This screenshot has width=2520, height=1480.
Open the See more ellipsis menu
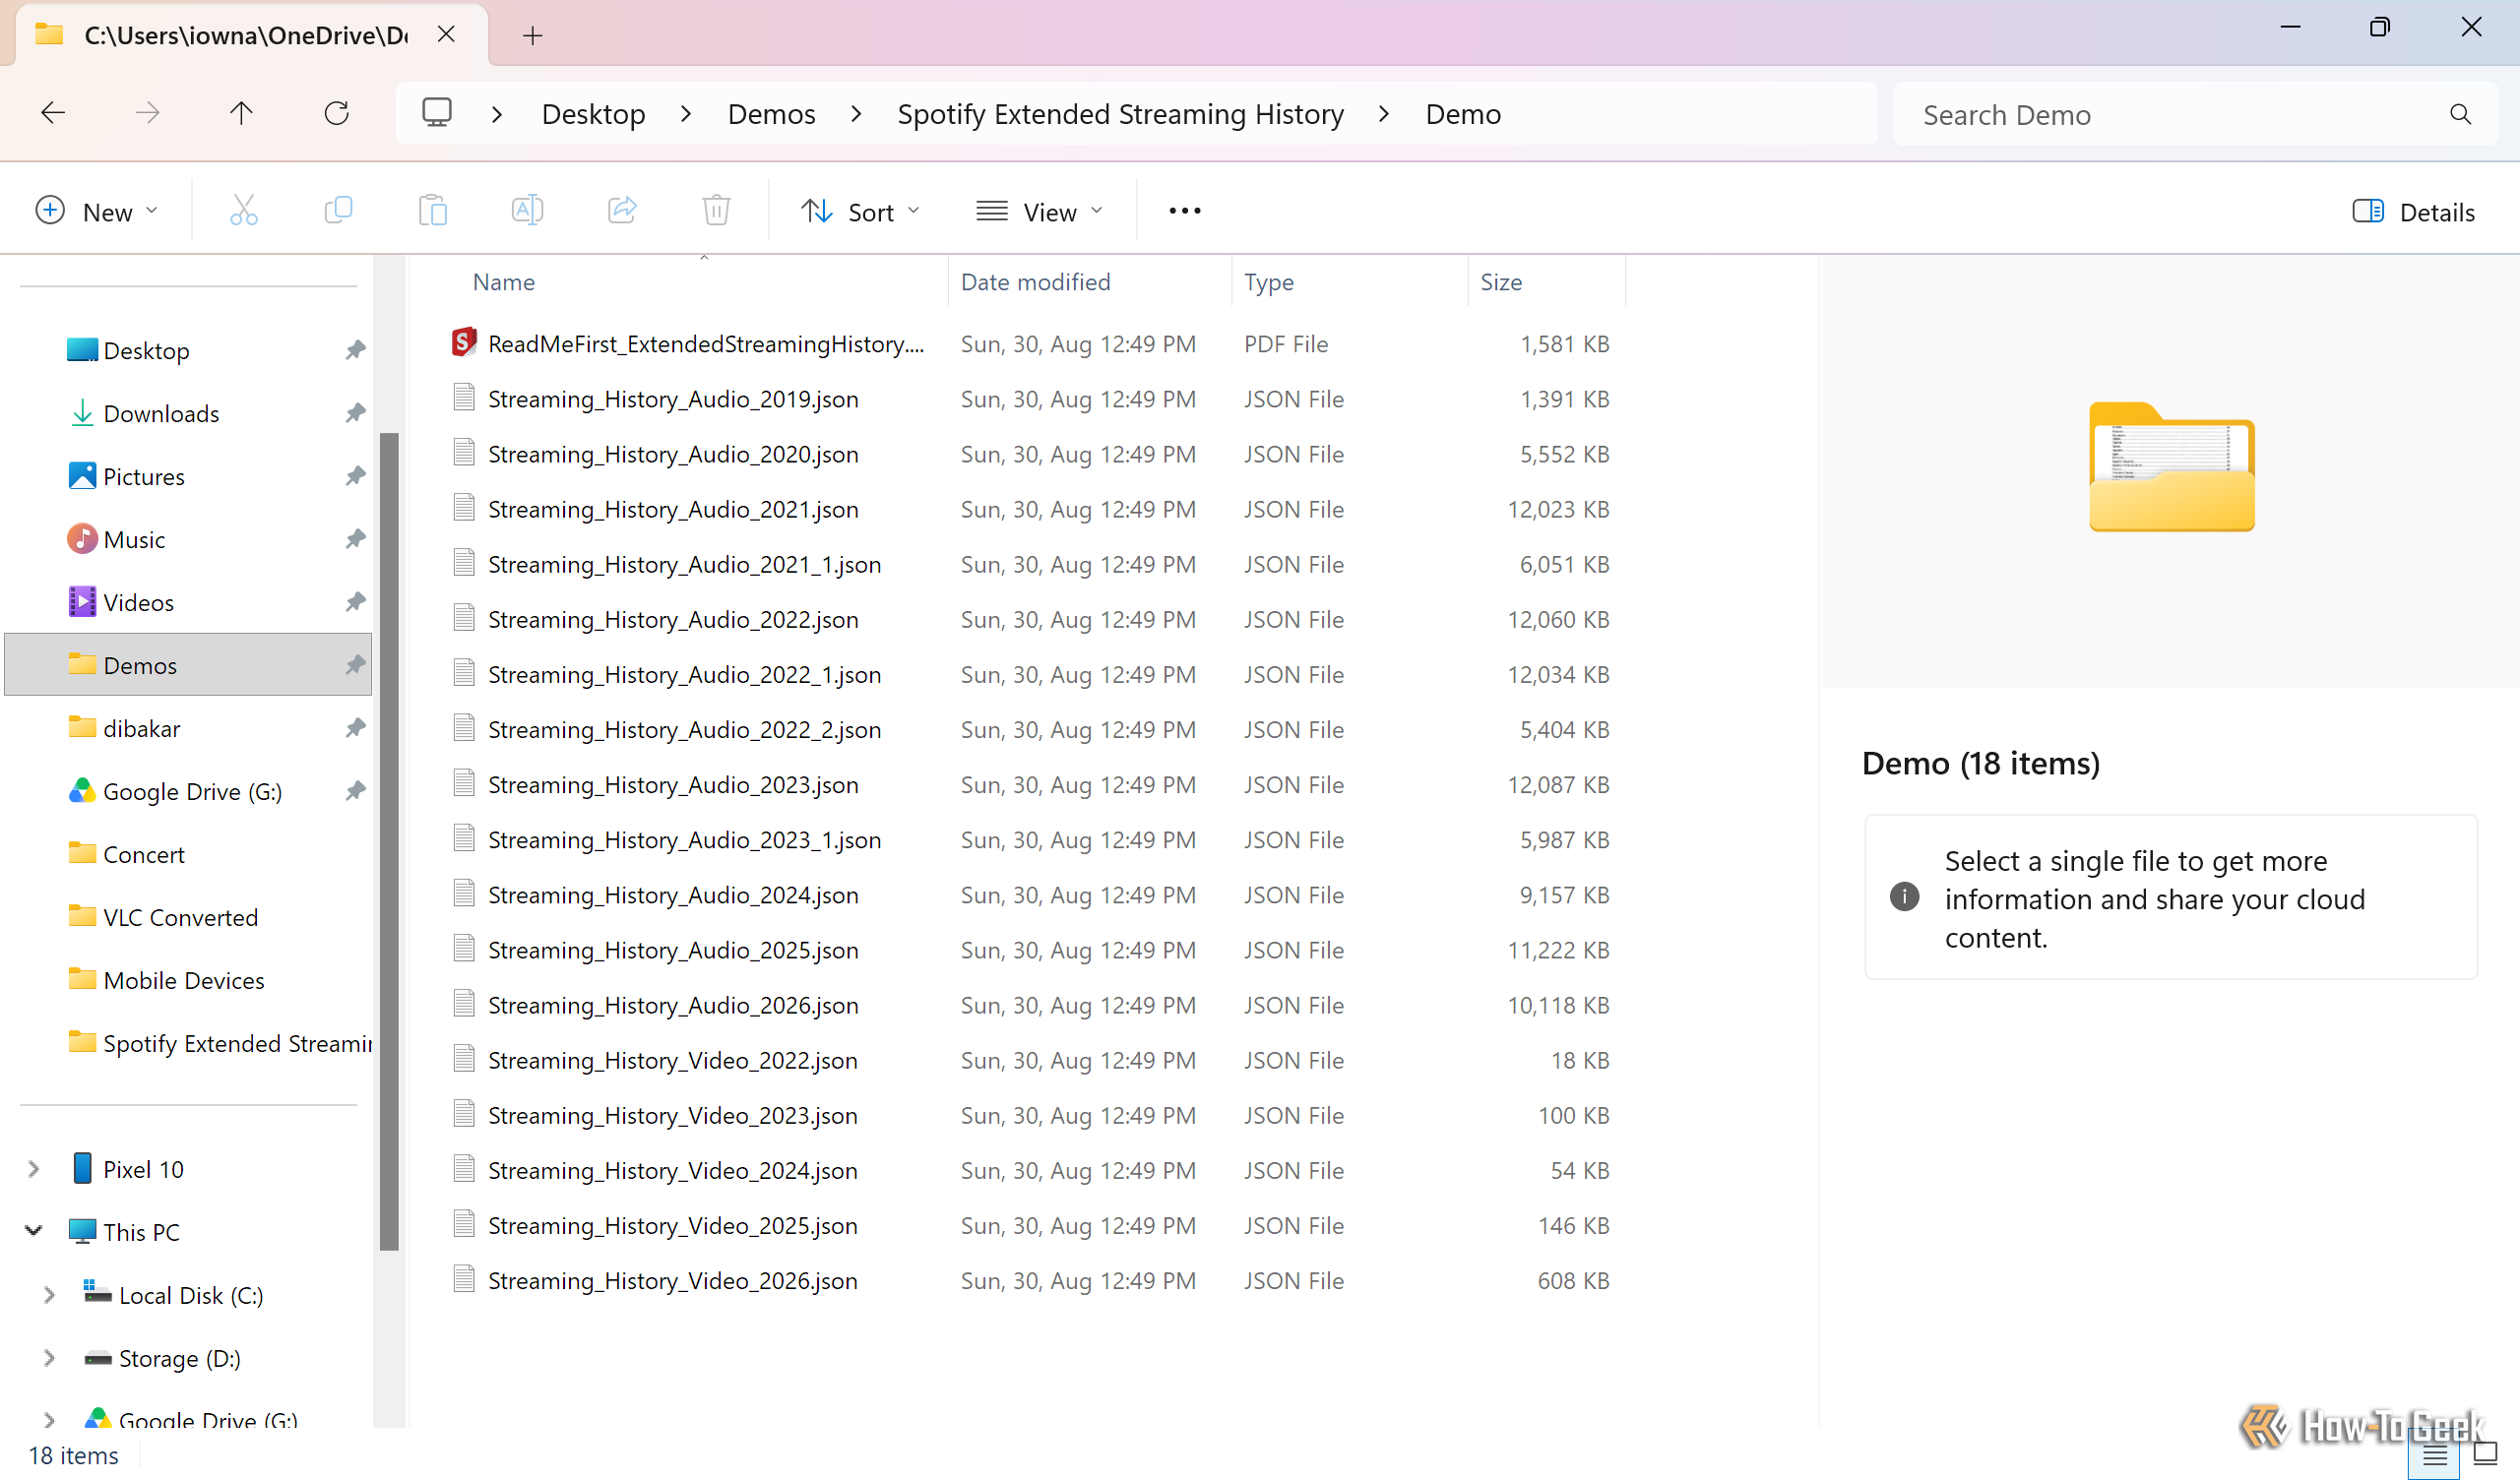coord(1185,211)
